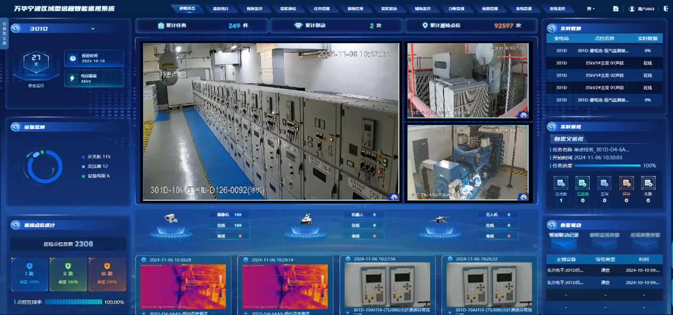Screen dimensions: 673x315
Task: Click the 任务进度 progress bar
Action: point(607,166)
